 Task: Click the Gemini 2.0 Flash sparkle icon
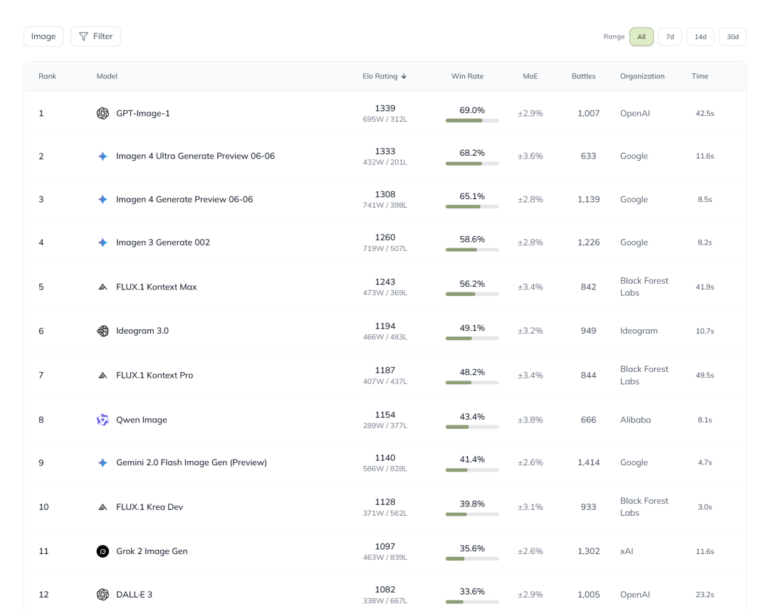click(x=103, y=462)
